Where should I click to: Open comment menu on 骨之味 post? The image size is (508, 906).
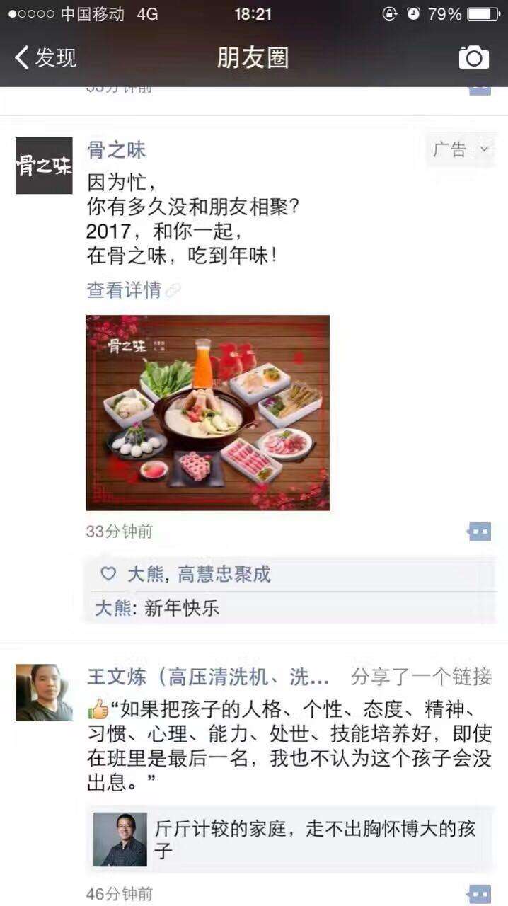coord(480,532)
